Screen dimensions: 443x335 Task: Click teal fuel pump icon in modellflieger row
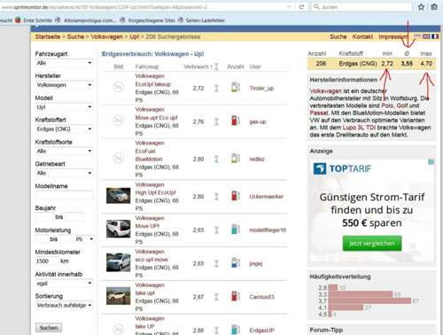pyautogui.click(x=236, y=230)
